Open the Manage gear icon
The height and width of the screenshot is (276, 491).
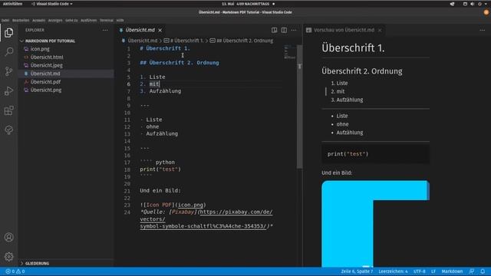click(8, 257)
